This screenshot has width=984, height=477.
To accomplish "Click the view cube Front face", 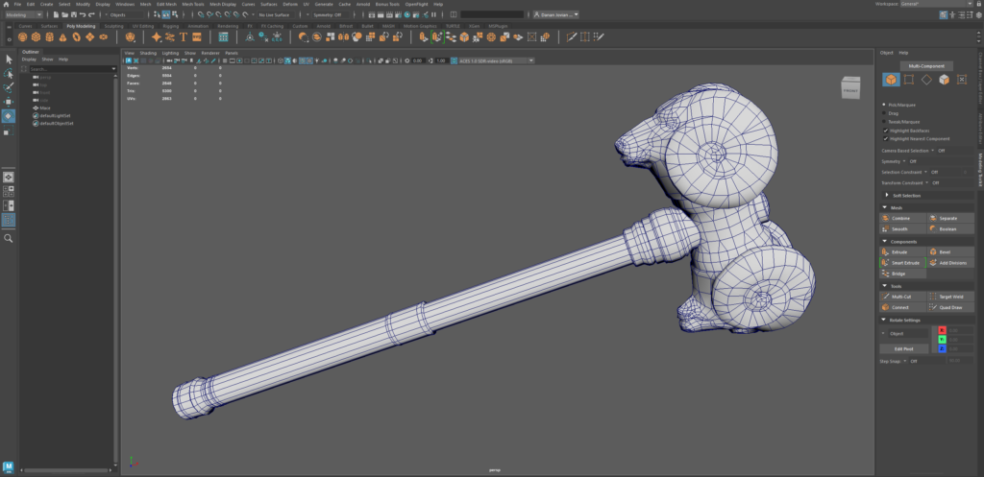I will [x=850, y=89].
